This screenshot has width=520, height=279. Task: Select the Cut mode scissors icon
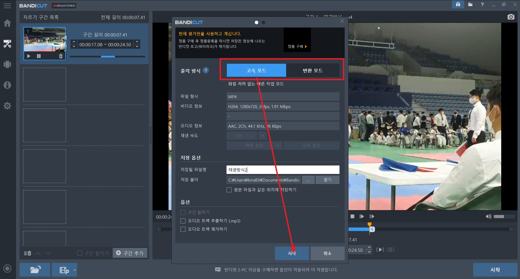click(x=7, y=44)
